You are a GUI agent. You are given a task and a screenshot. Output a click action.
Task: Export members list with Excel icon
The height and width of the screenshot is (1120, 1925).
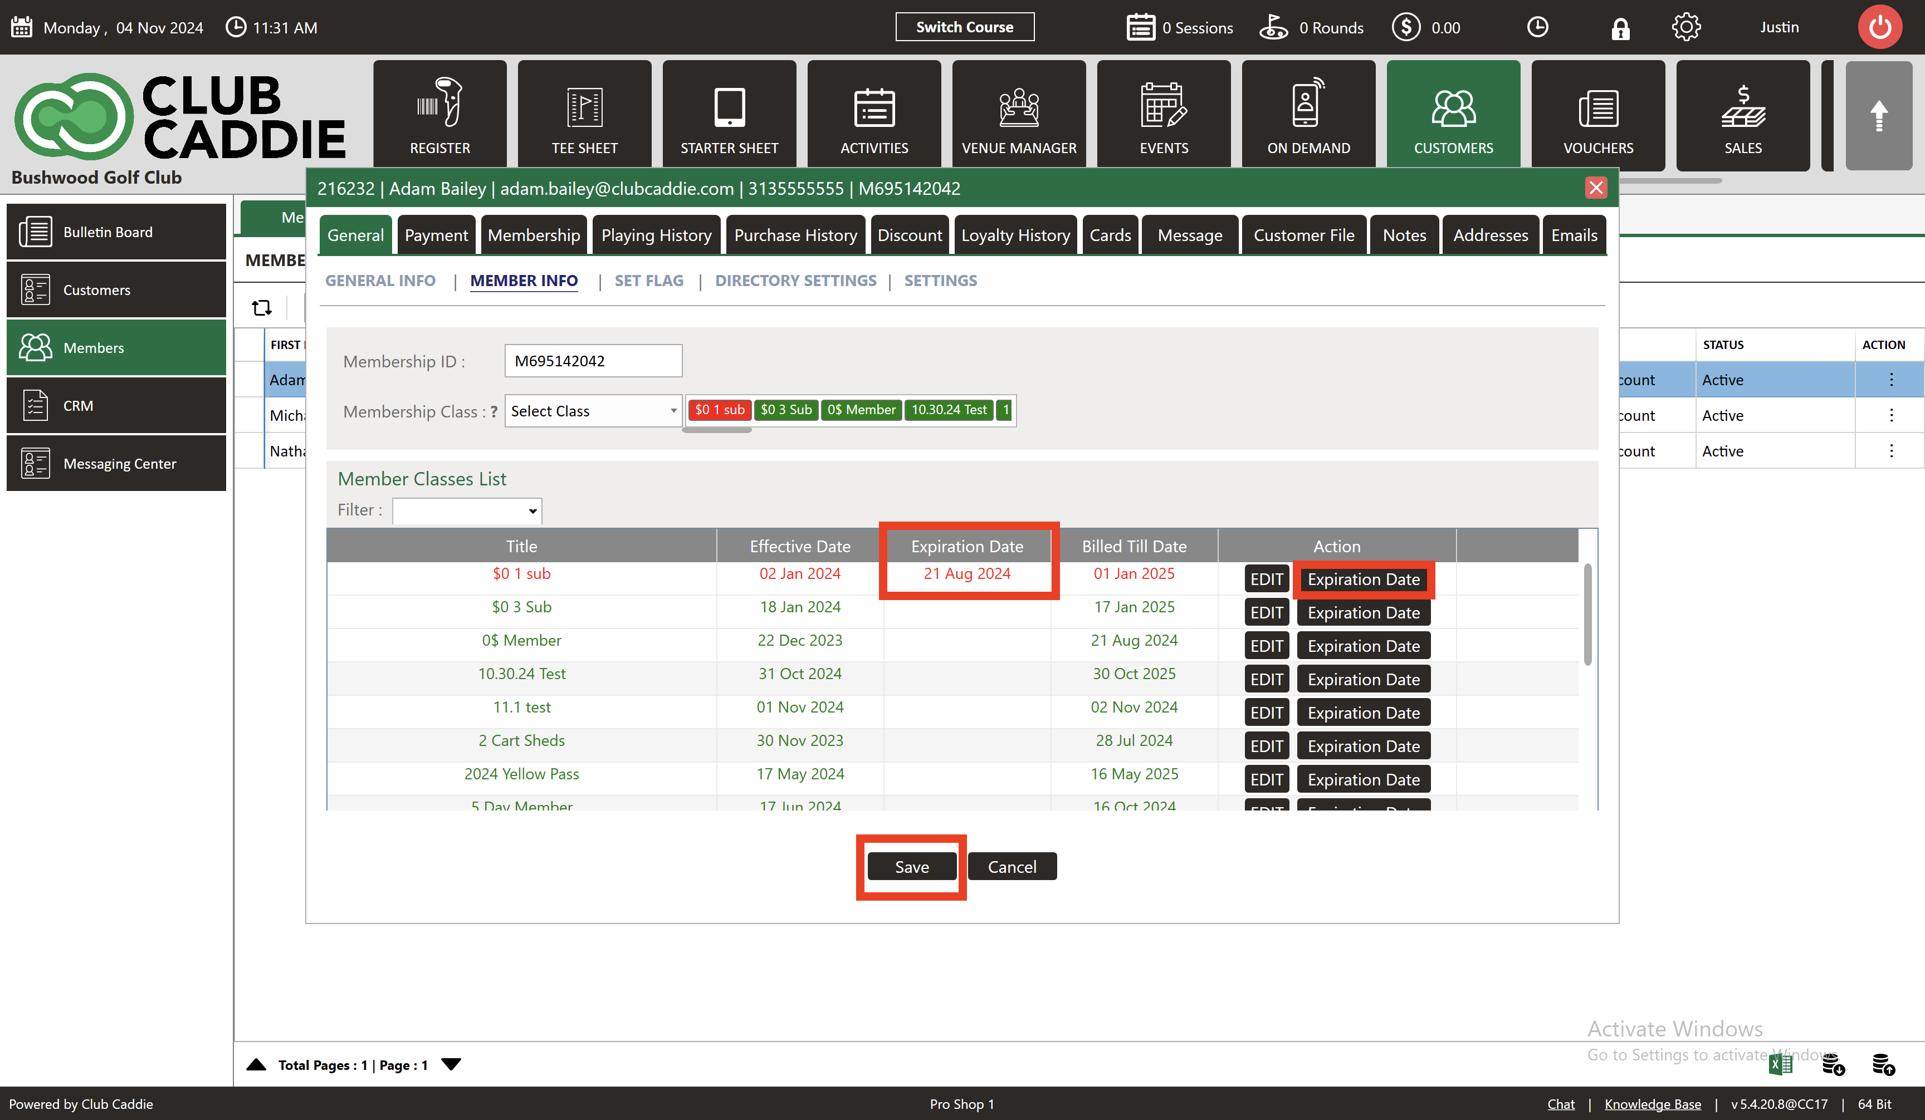click(1780, 1064)
